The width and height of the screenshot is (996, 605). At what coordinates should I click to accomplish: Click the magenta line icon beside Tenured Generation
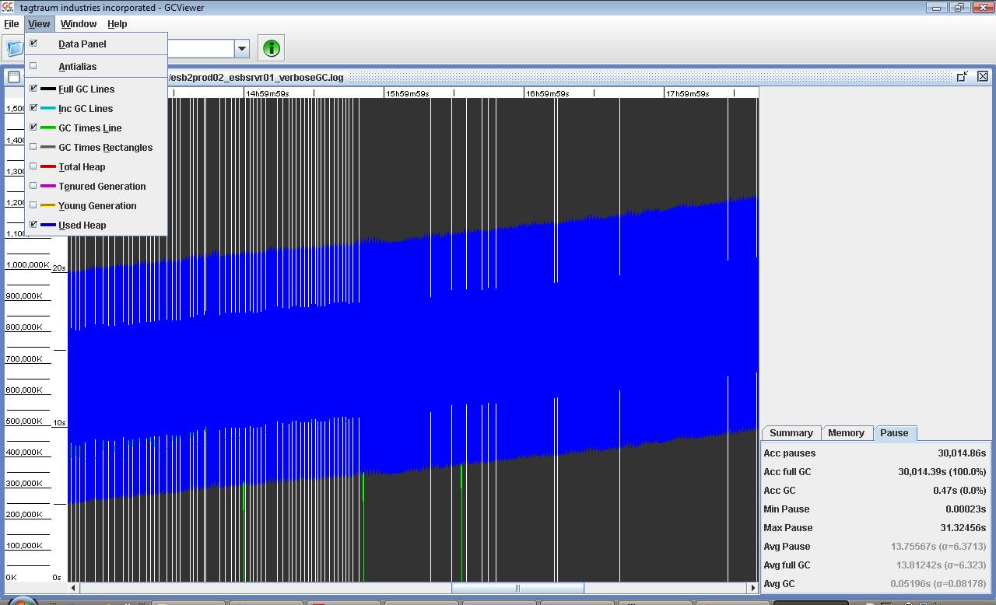click(x=47, y=187)
